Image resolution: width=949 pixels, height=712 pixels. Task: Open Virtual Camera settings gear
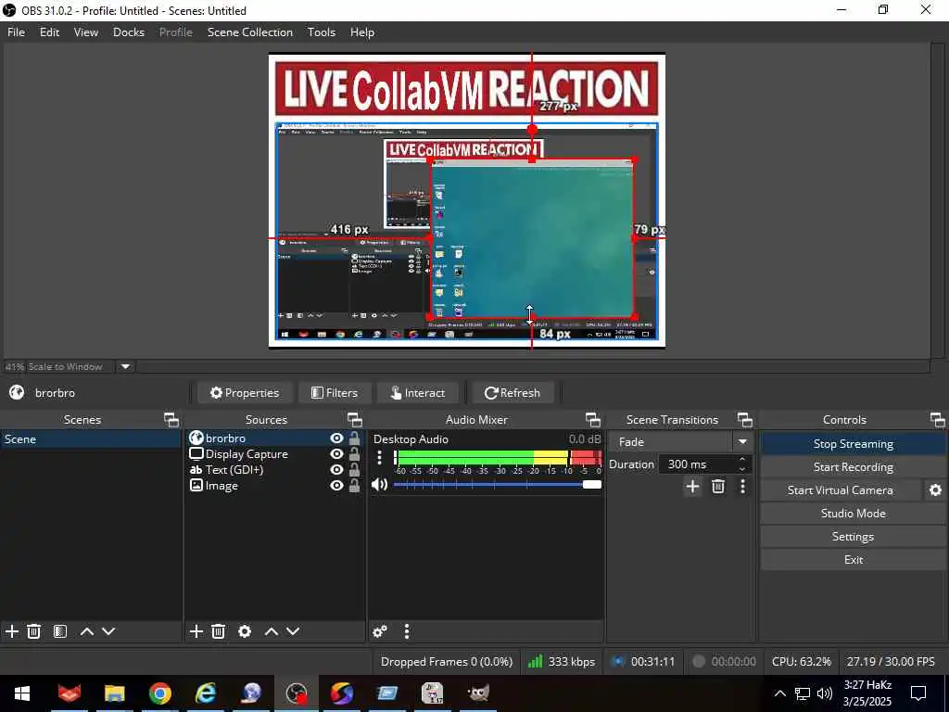[x=935, y=490]
